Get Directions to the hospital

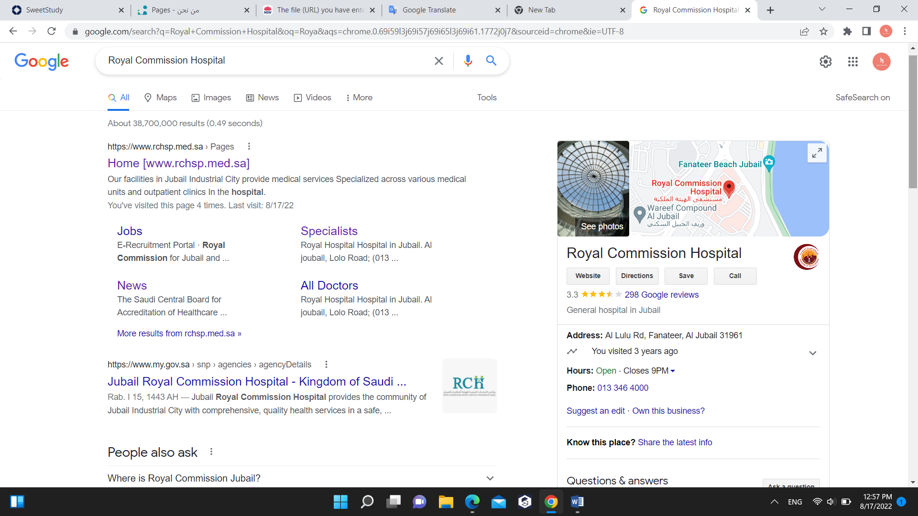click(637, 276)
